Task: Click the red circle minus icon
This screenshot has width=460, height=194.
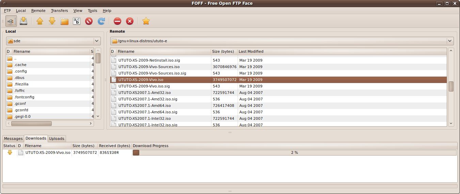Action: (x=117, y=21)
